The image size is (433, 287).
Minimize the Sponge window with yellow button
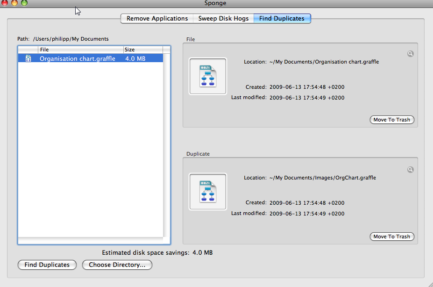pyautogui.click(x=14, y=3)
